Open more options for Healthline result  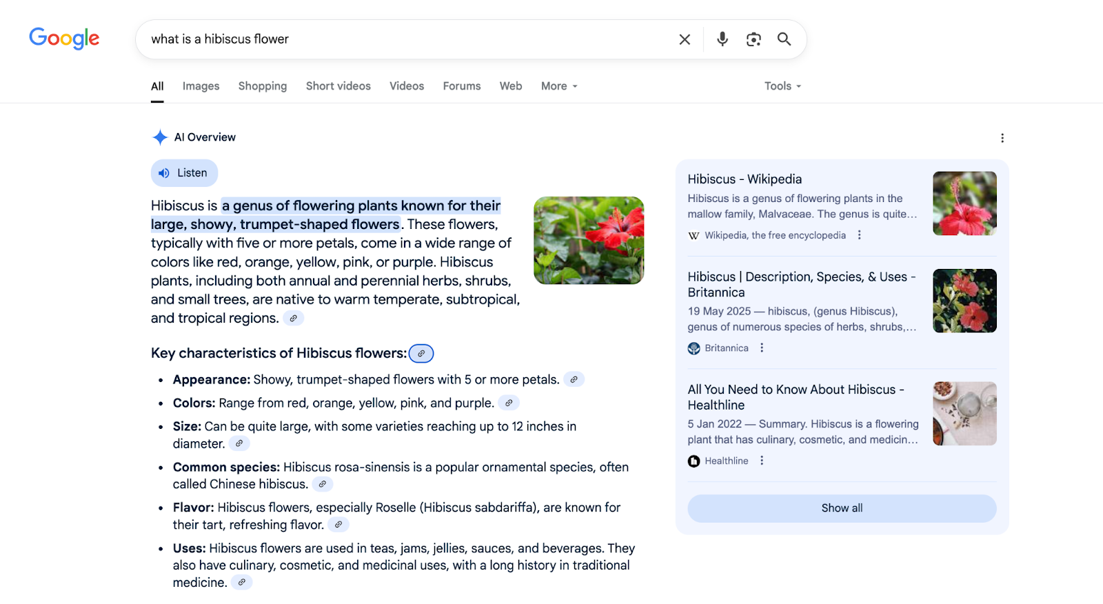pyautogui.click(x=762, y=461)
